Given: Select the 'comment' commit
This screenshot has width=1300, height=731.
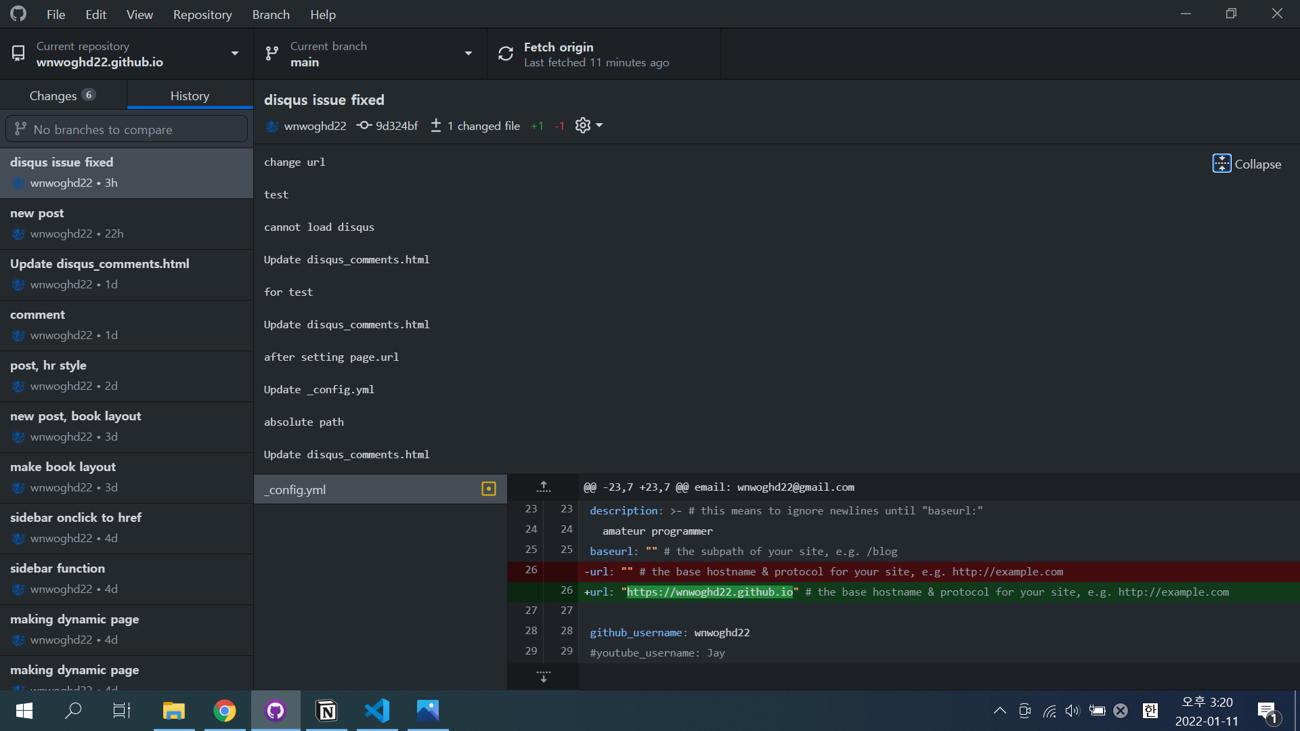Looking at the screenshot, I should 127,325.
